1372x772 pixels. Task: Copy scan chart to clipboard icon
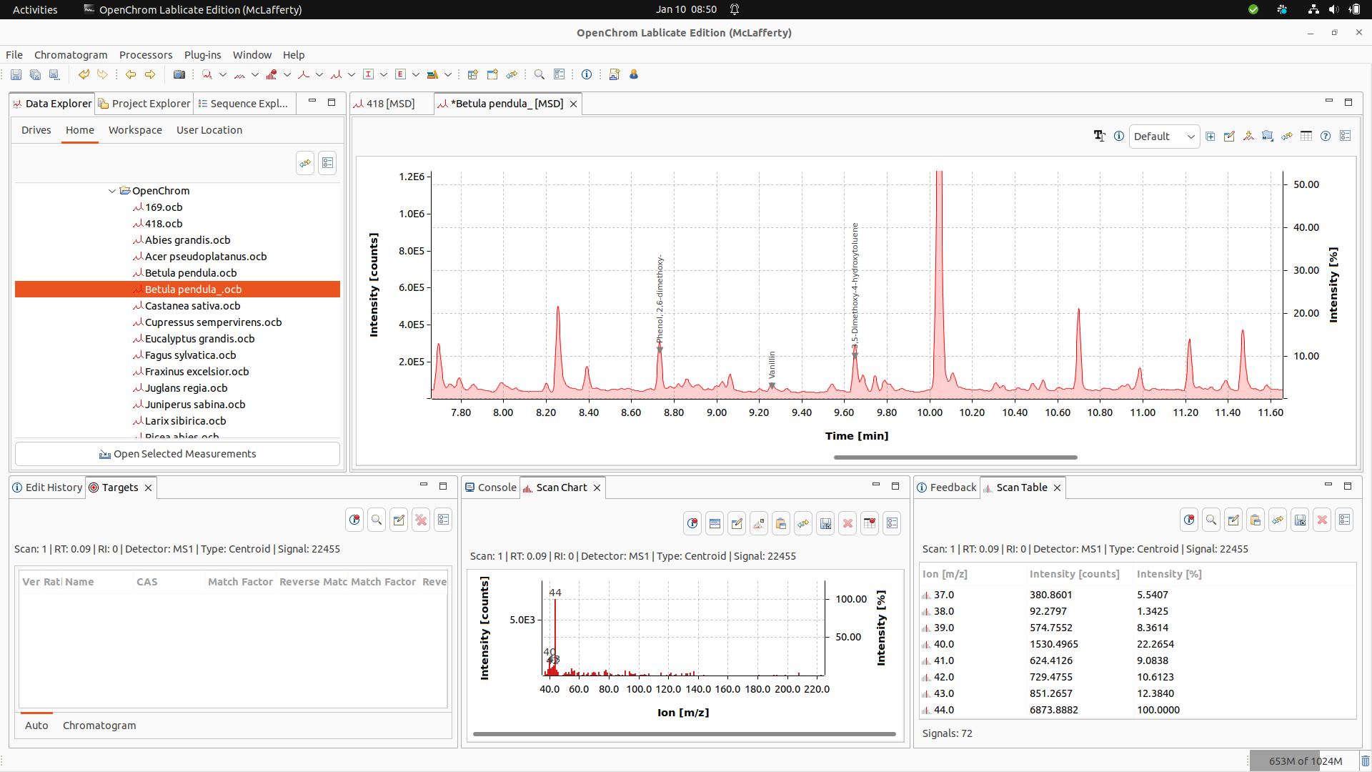point(781,523)
